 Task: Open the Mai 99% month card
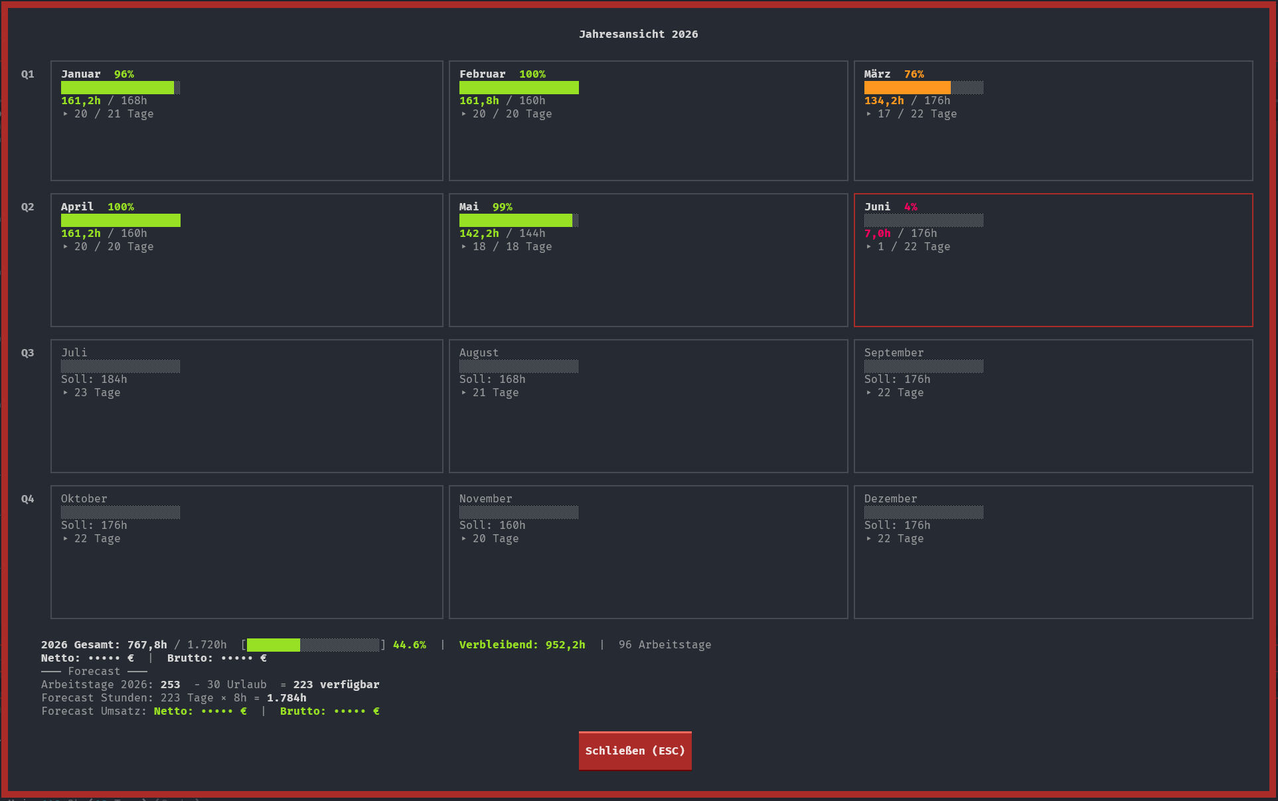pos(649,260)
